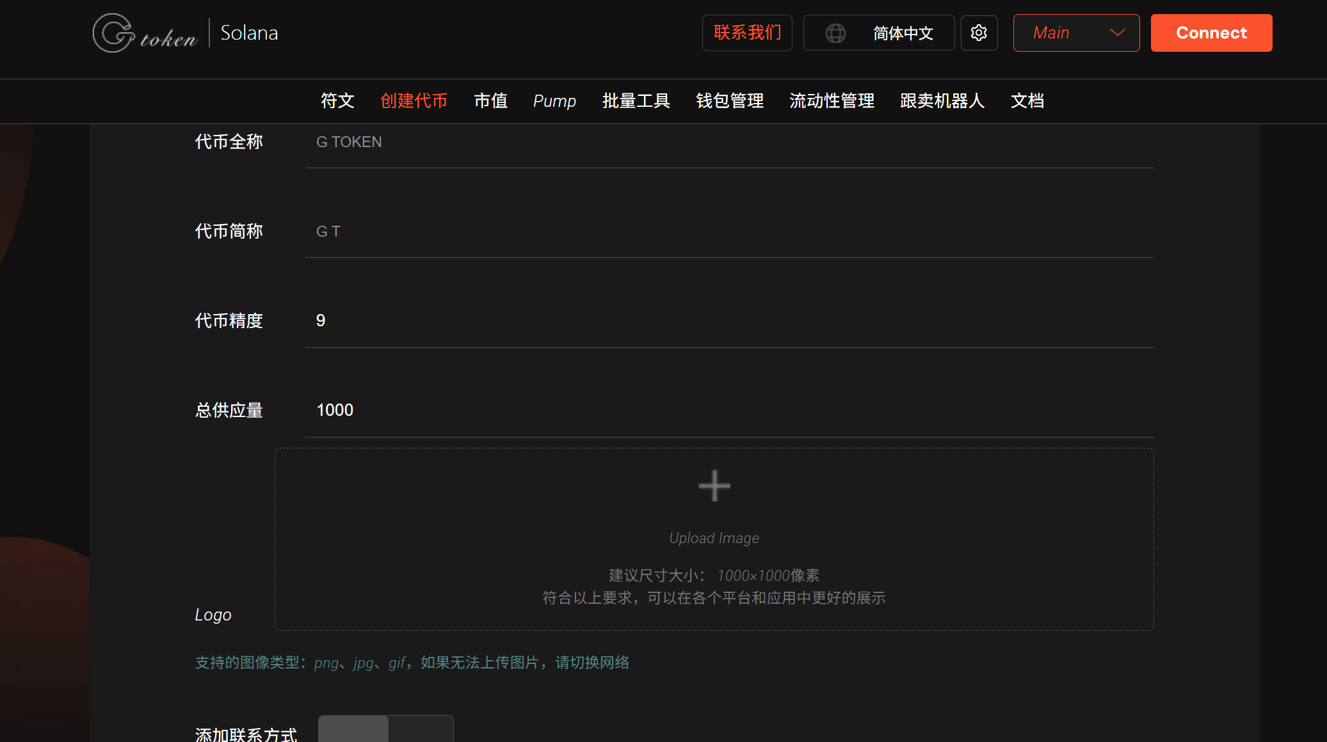Open the 市值 menu item
1327x742 pixels.
click(x=490, y=101)
